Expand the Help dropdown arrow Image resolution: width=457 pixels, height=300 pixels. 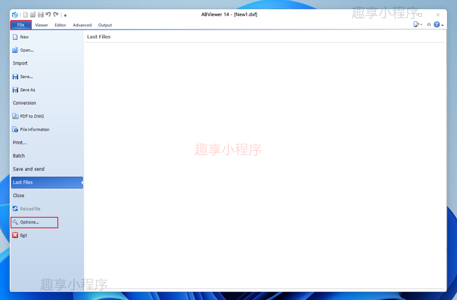442,25
